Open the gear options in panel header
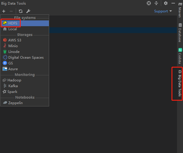 [x=166, y=3]
